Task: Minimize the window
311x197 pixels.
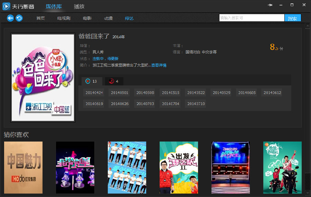Action: (281, 5)
